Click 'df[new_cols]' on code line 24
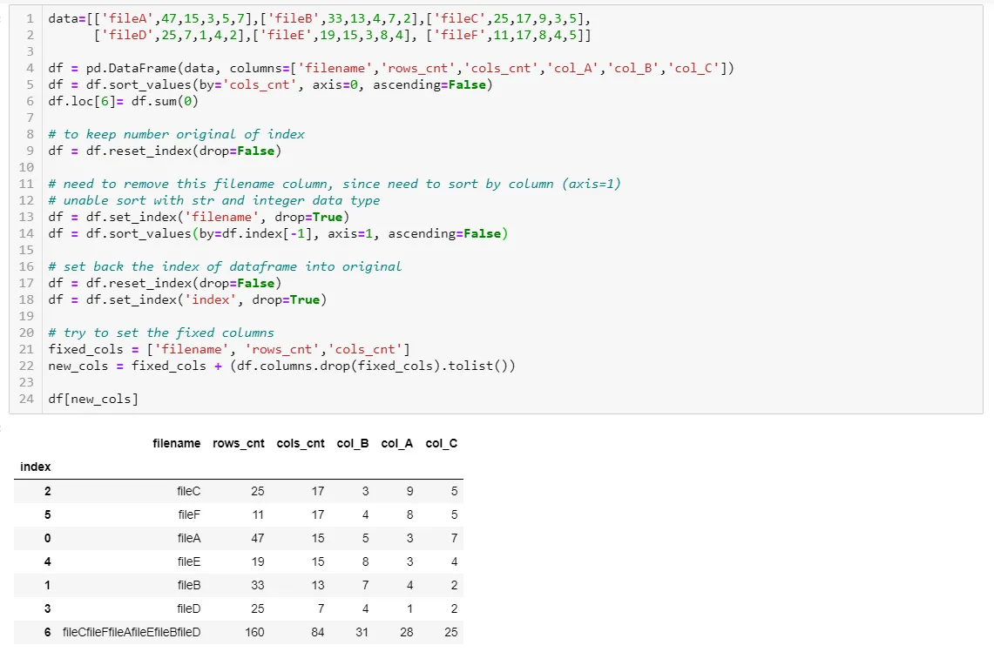The image size is (994, 652). 93,400
